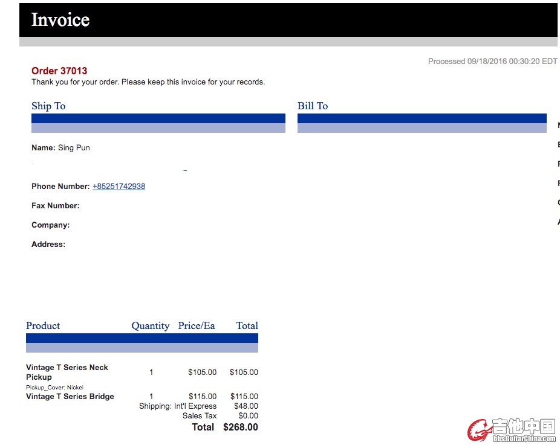Click the bbs.GuitarChina.com watermark text
This screenshot has height=448, width=560.
[x=524, y=438]
